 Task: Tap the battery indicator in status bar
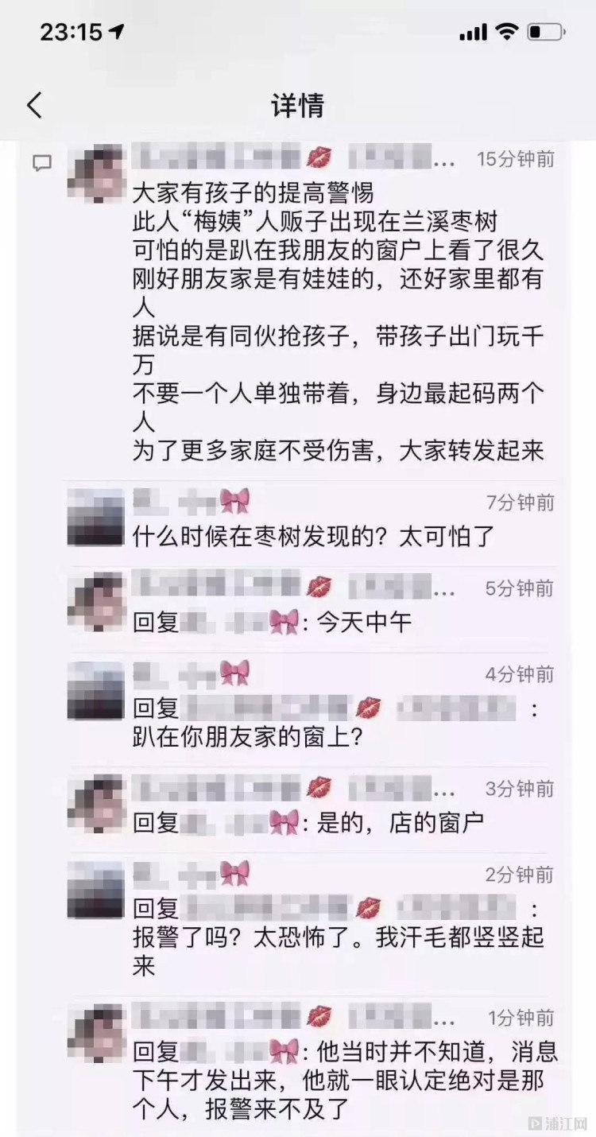[x=547, y=32]
